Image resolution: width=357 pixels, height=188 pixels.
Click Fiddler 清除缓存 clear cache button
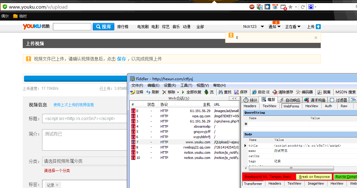[x=283, y=92]
